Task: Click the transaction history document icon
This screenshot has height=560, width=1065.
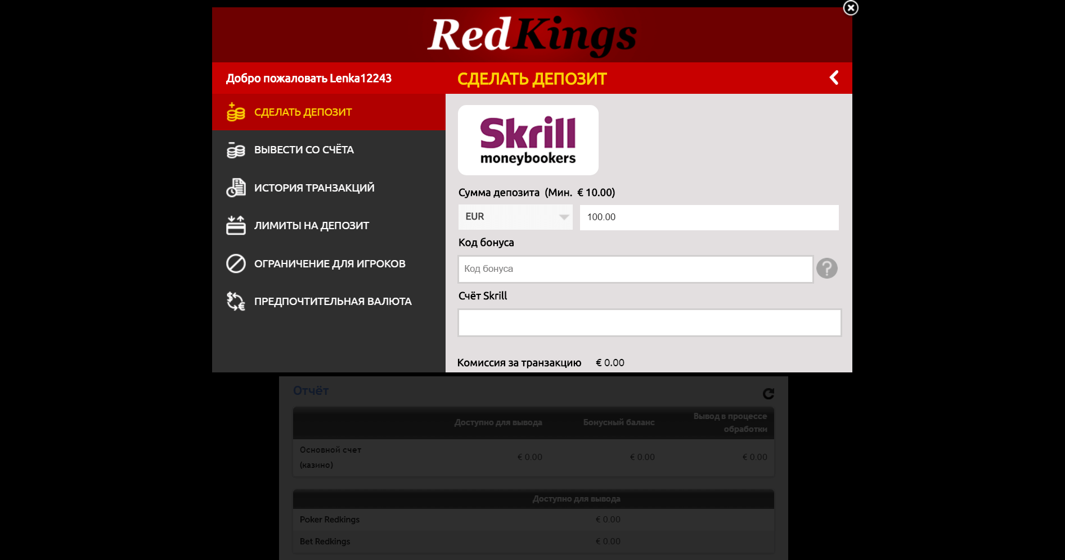Action: click(x=236, y=188)
